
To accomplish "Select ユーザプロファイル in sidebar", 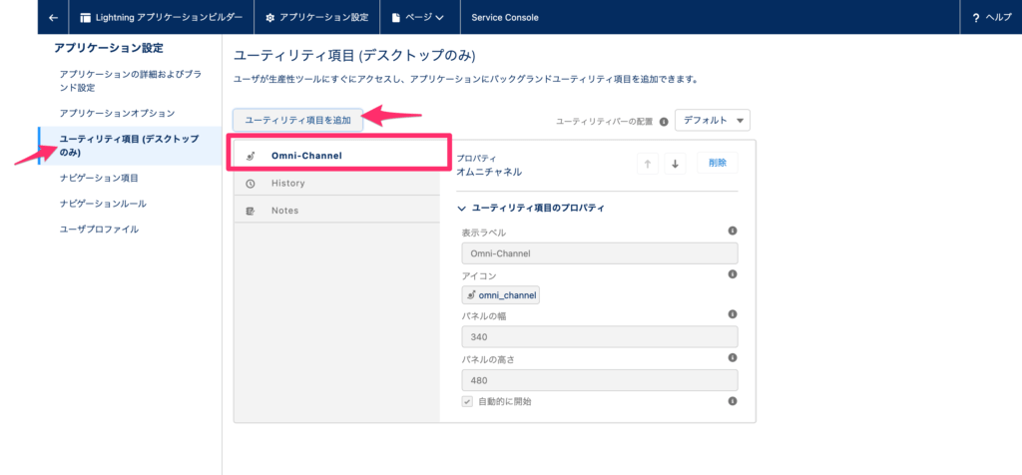I will pyautogui.click(x=99, y=229).
